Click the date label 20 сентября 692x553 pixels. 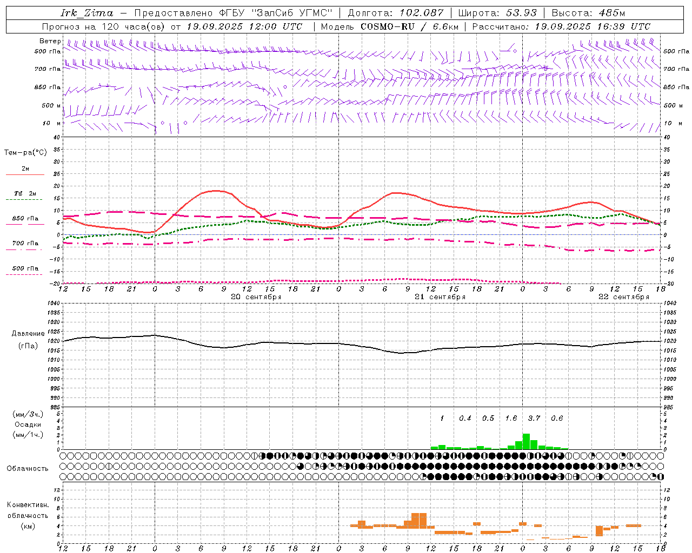[x=256, y=296]
